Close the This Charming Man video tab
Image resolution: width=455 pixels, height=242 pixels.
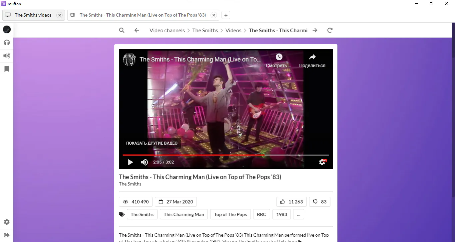click(x=214, y=15)
